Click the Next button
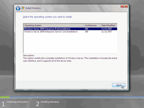The image size is (144, 108). click(119, 85)
